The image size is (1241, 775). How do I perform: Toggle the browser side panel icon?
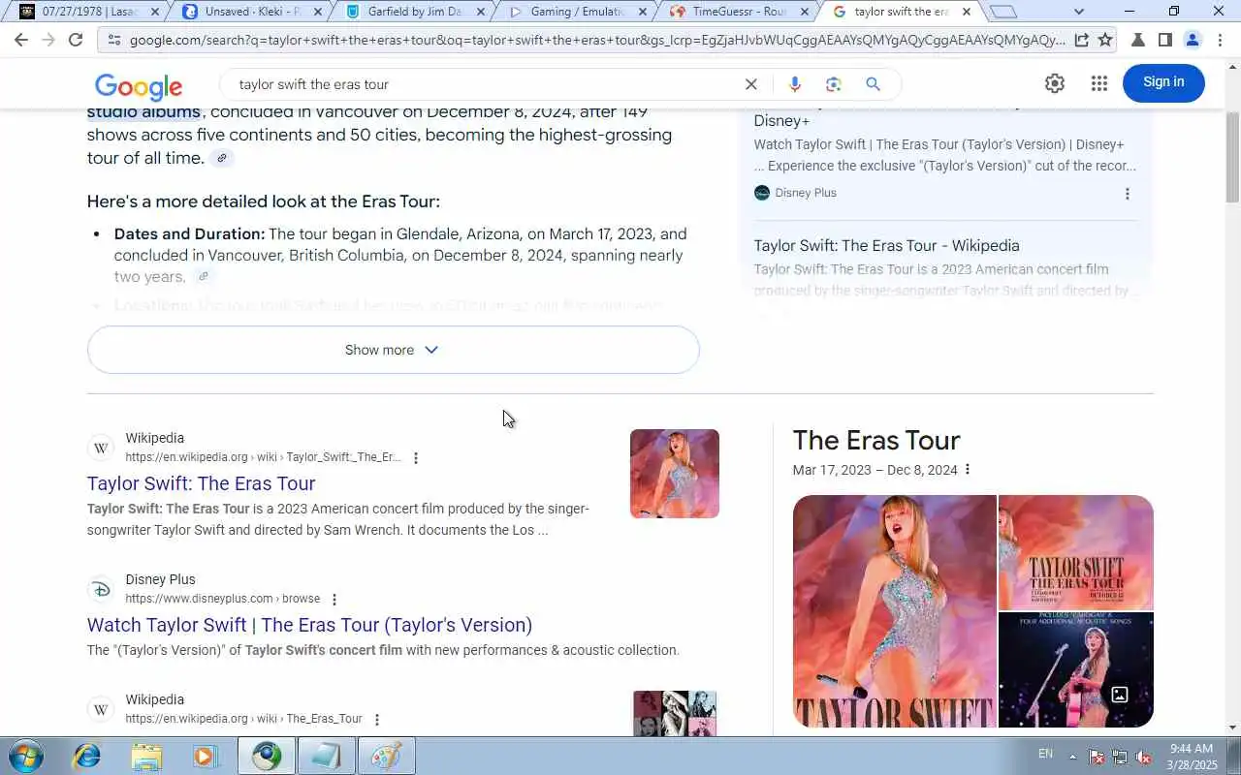[x=1165, y=40]
